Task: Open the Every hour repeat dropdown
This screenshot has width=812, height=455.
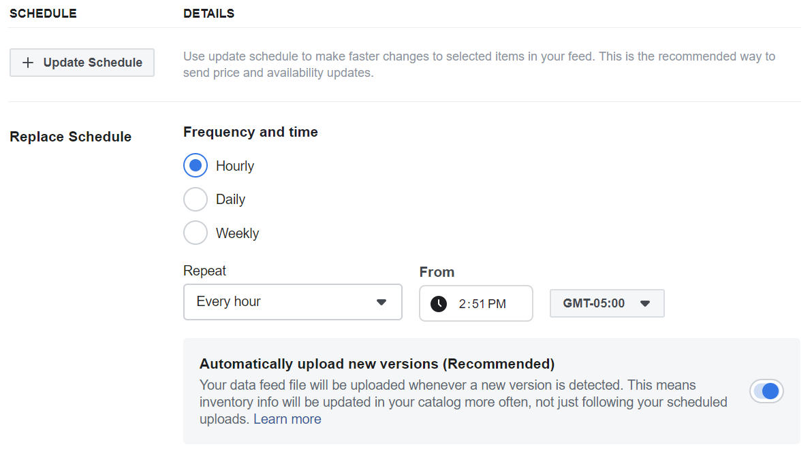Action: tap(293, 302)
